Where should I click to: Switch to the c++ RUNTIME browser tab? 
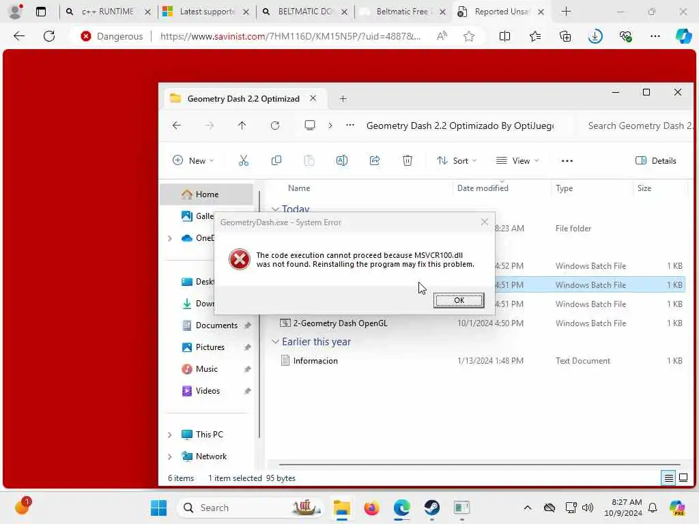109,12
